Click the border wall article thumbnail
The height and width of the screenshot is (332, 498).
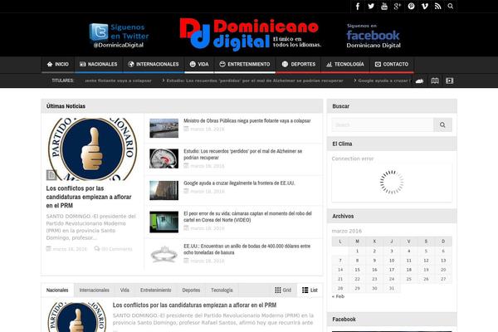pos(164,190)
